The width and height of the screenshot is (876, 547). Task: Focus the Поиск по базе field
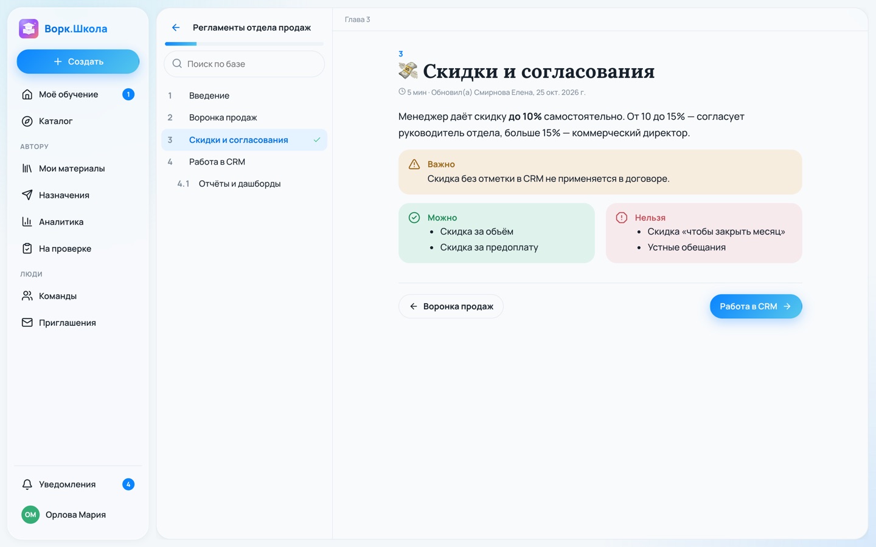pyautogui.click(x=244, y=64)
